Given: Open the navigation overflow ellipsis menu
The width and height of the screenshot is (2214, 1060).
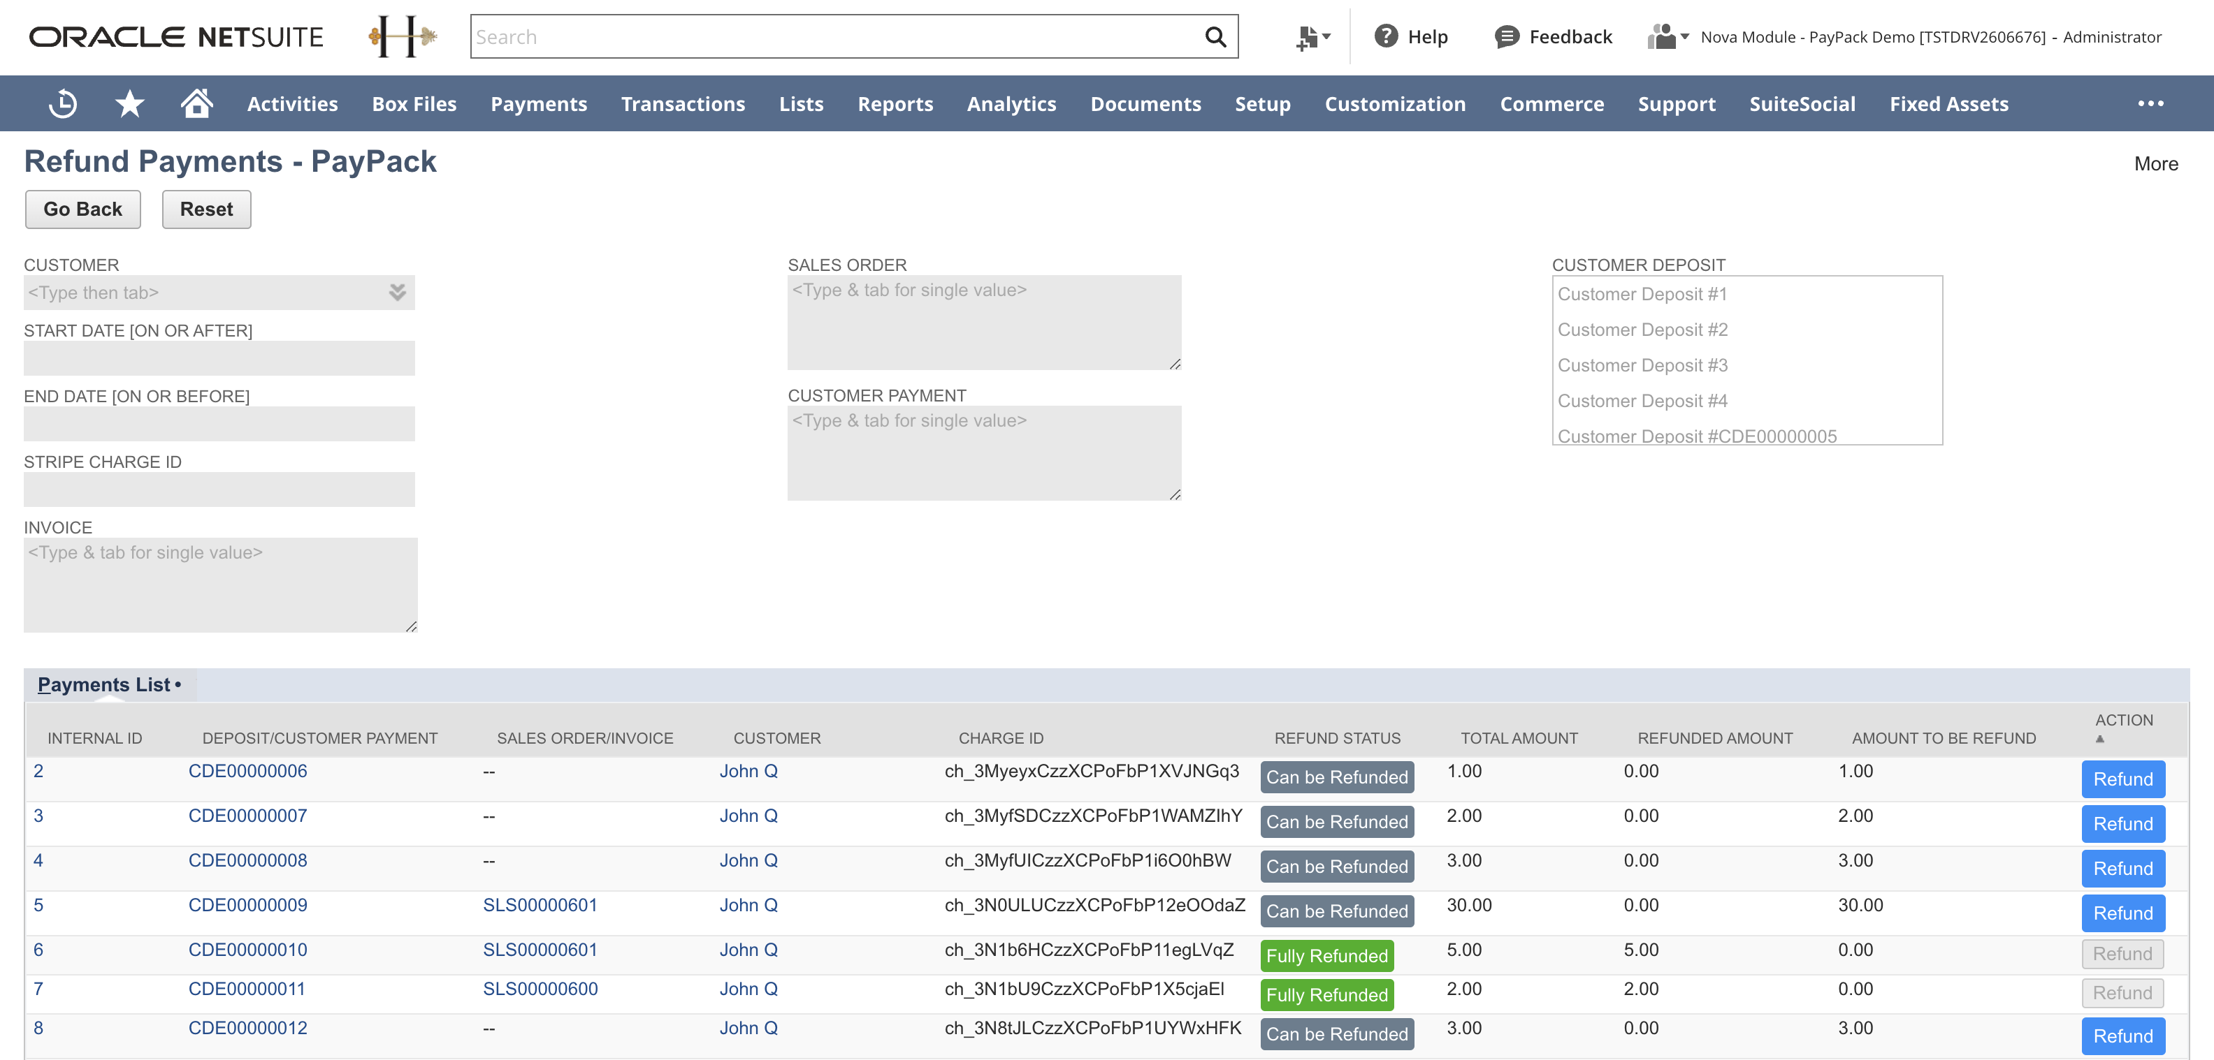Looking at the screenshot, I should (2150, 104).
